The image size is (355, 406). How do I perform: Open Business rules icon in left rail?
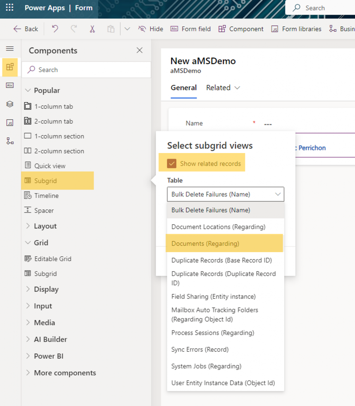click(x=10, y=141)
